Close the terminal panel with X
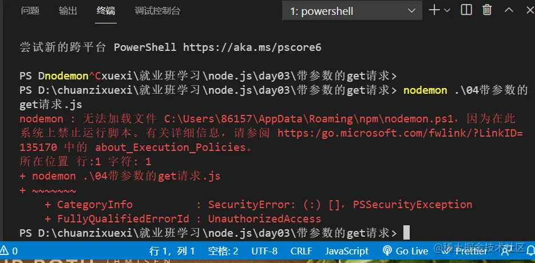 coord(530,10)
